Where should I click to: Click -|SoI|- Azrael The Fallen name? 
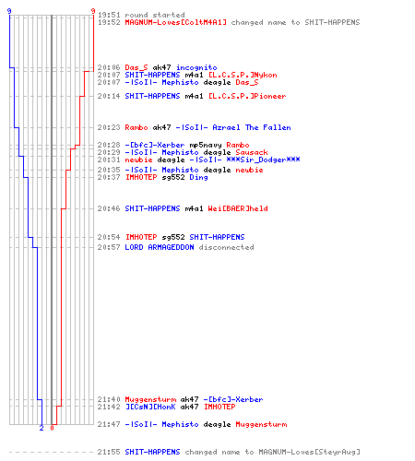click(233, 127)
